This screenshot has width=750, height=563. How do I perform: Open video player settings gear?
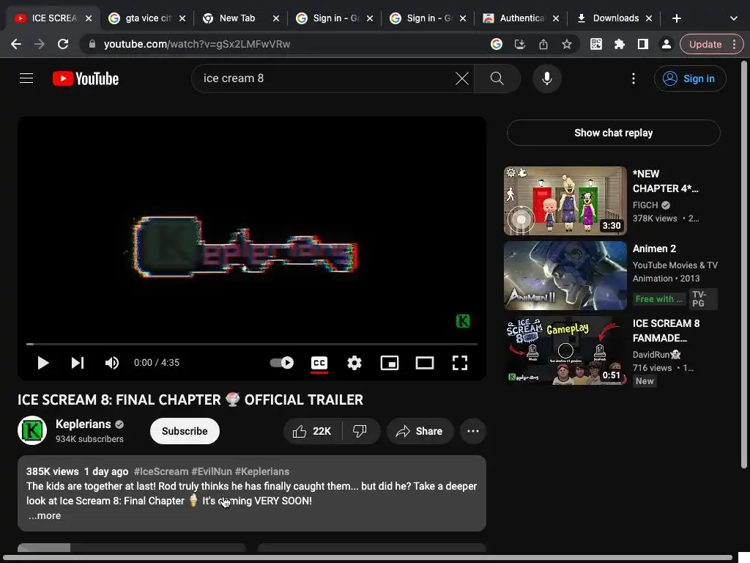pyautogui.click(x=354, y=363)
